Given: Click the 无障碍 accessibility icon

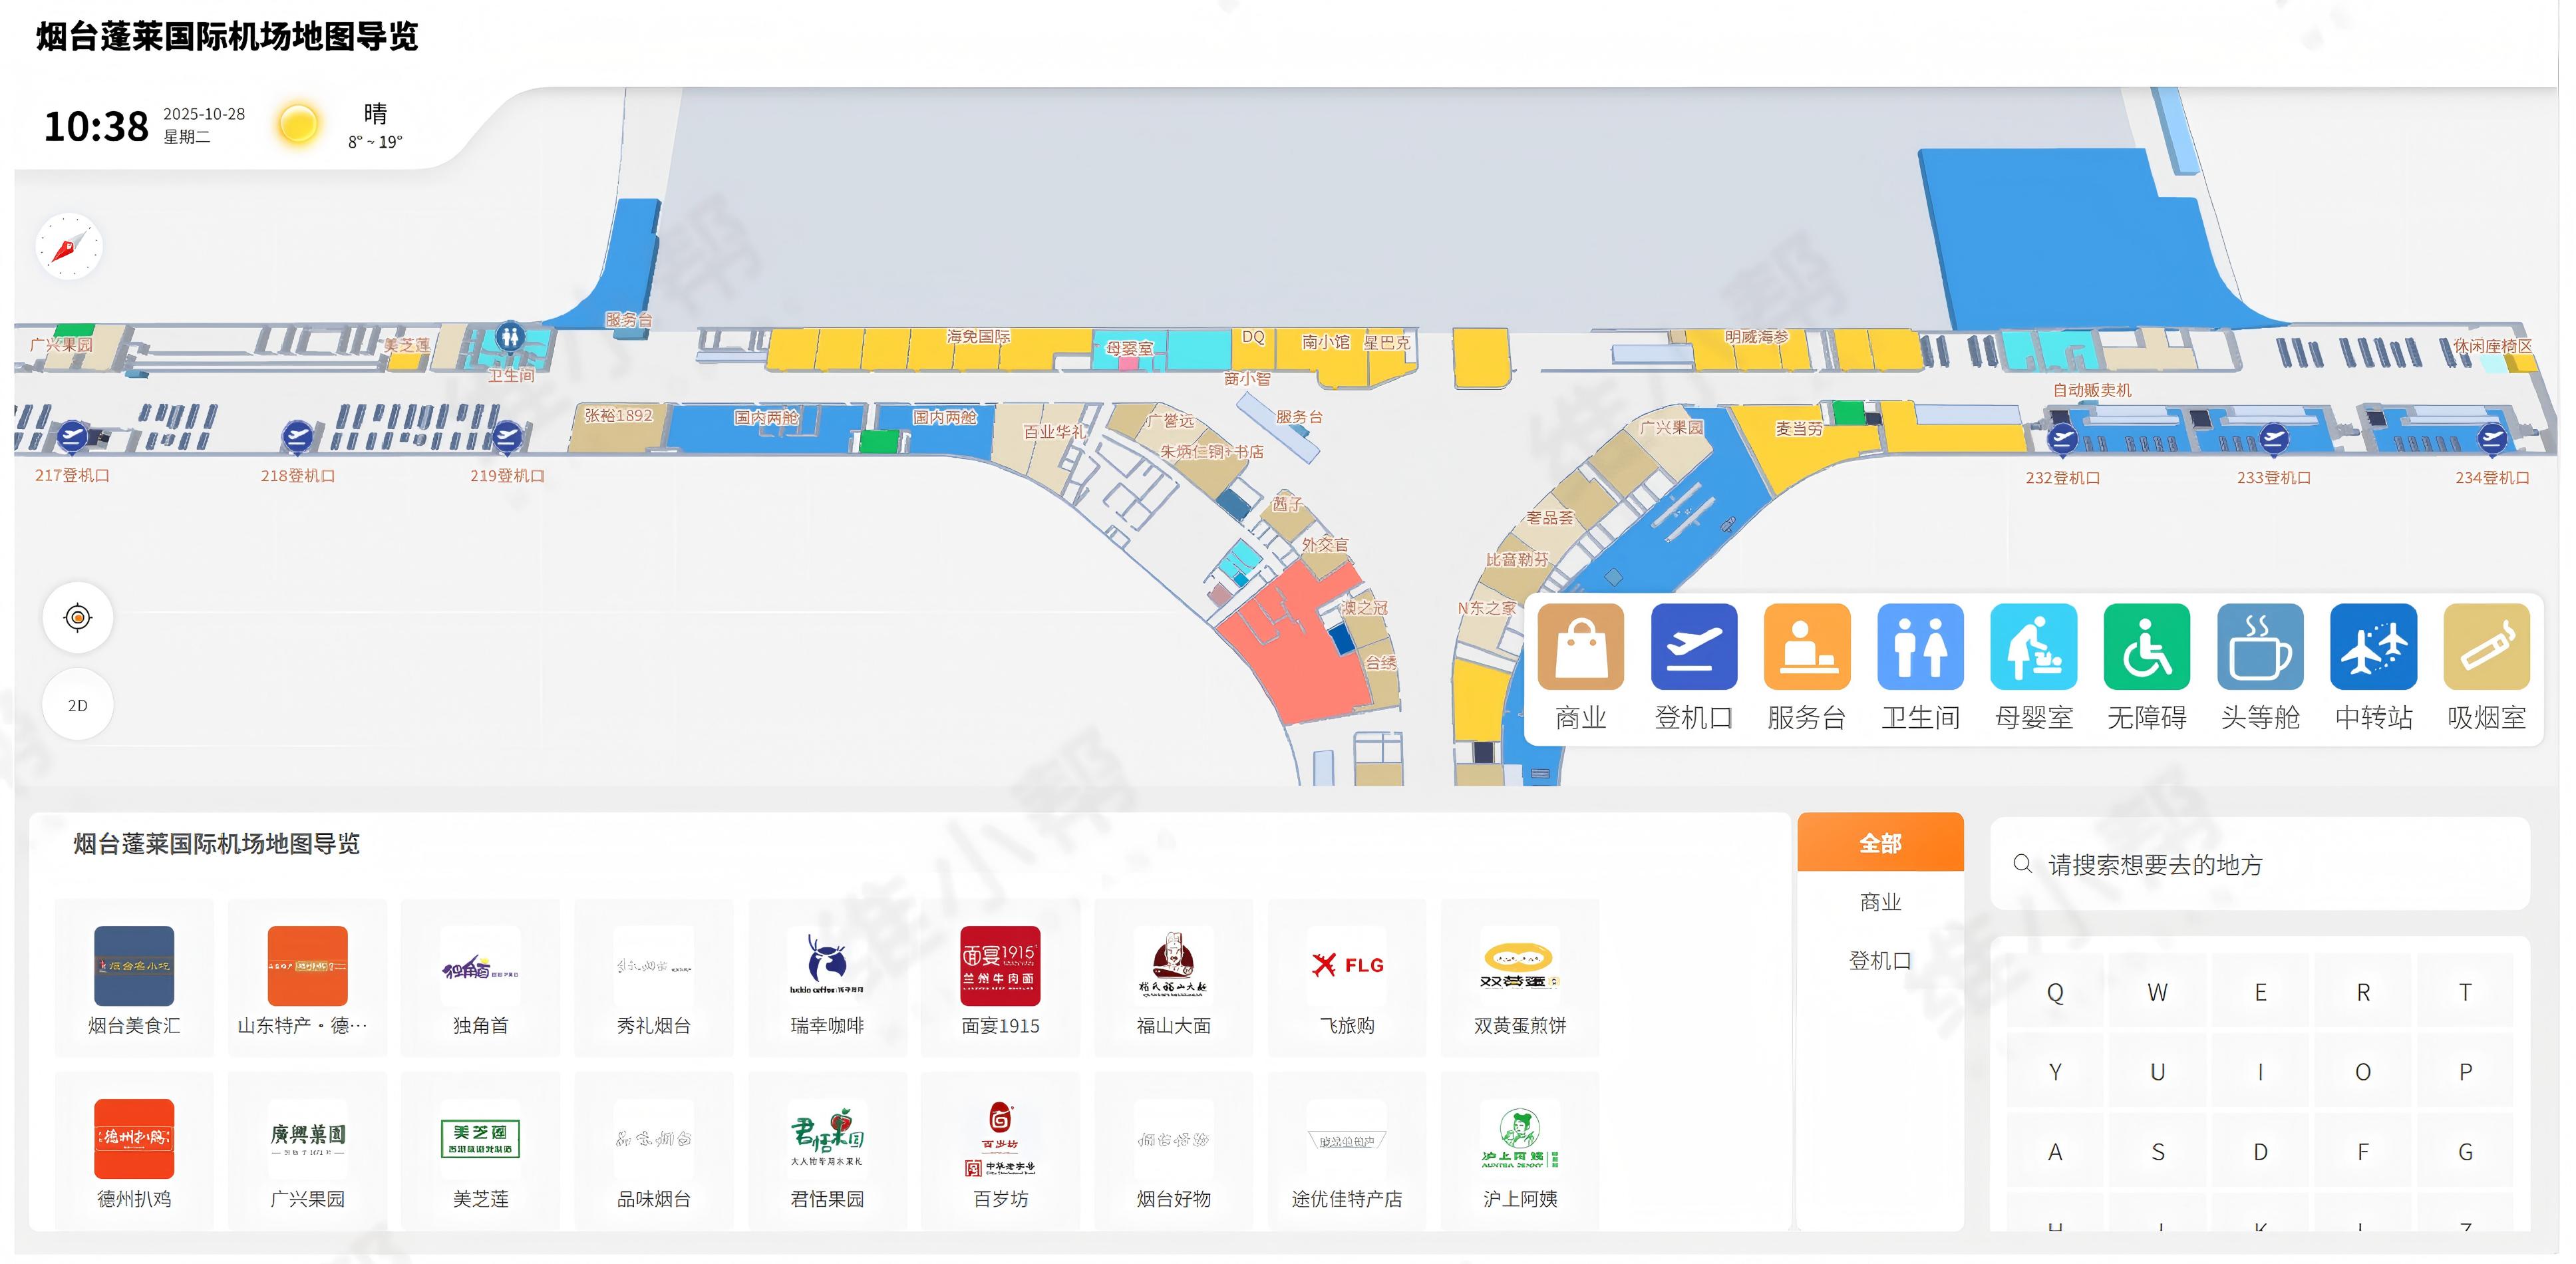Looking at the screenshot, I should [2146, 647].
